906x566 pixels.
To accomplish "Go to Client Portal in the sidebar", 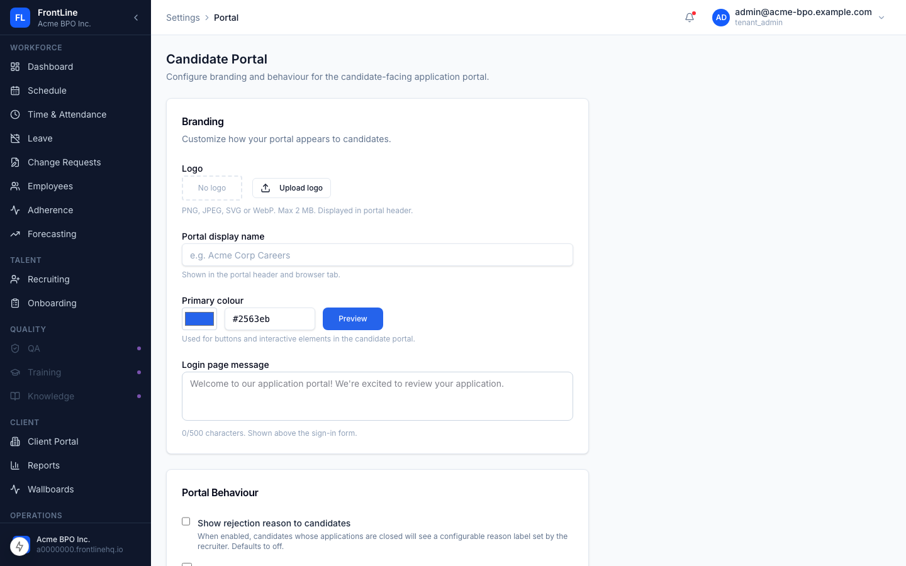I will (x=53, y=441).
